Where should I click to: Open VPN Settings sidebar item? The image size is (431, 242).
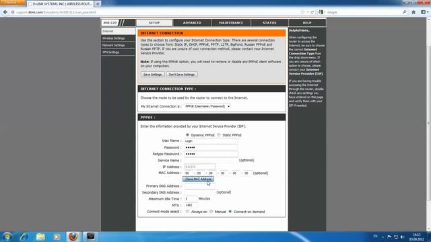click(119, 52)
